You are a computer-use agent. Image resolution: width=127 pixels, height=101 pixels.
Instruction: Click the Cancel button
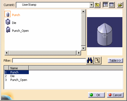(x=115, y=95)
